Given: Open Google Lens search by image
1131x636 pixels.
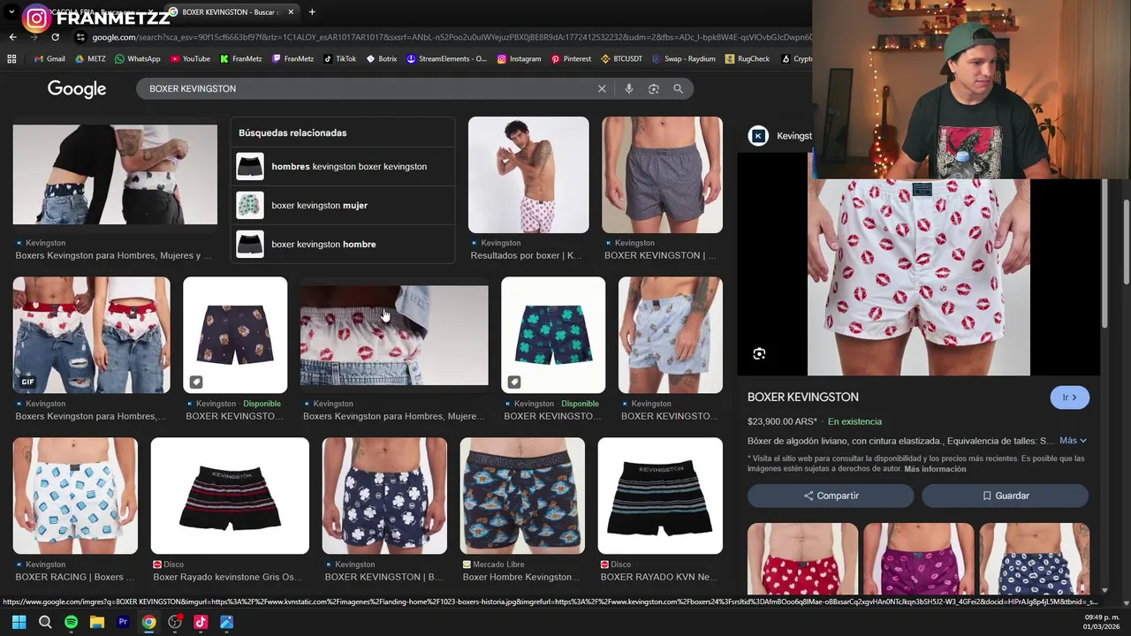Looking at the screenshot, I should click(654, 88).
